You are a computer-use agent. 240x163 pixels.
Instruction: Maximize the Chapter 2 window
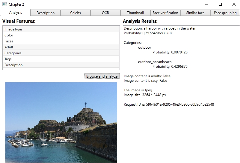click(x=220, y=4)
